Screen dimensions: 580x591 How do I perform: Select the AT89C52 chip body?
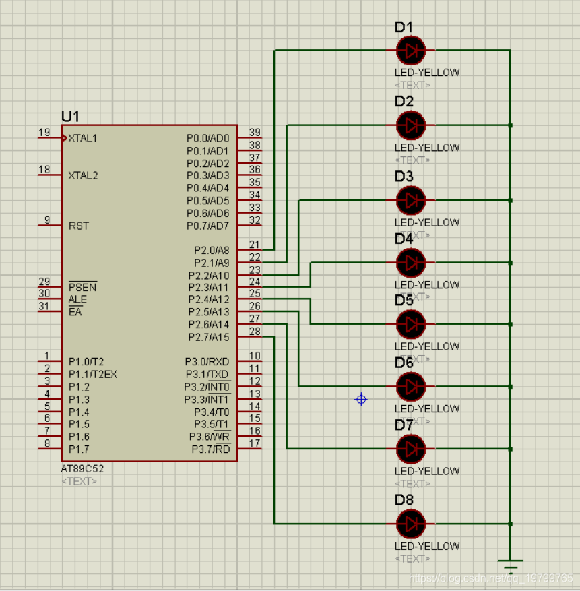[150, 293]
